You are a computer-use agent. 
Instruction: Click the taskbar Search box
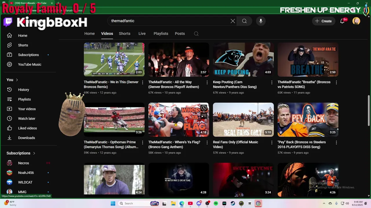[139, 203]
